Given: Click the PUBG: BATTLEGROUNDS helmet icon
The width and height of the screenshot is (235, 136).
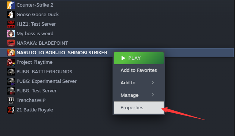Looking at the screenshot, I should tap(11, 72).
